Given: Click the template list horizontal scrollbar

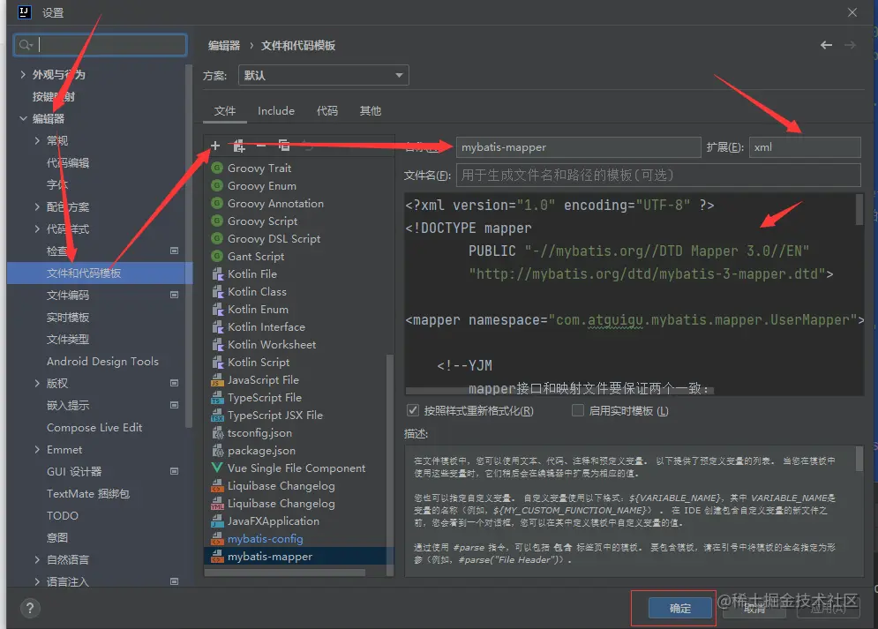Looking at the screenshot, I should [286, 573].
